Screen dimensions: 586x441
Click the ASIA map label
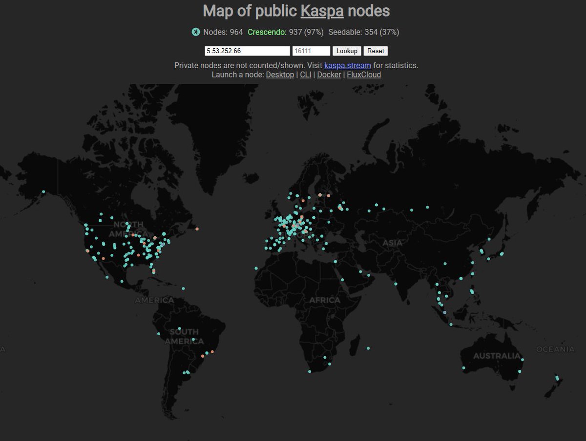pos(393,243)
